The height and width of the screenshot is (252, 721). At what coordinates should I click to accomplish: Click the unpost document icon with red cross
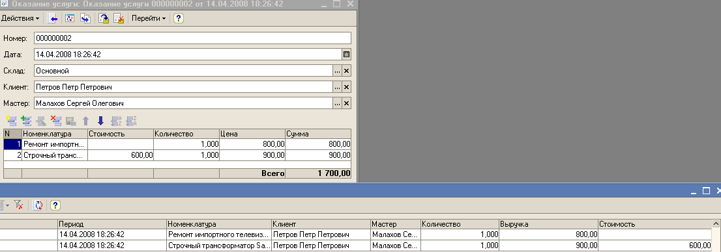[119, 18]
